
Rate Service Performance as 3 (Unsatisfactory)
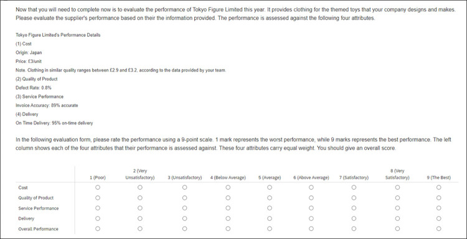tap(185, 208)
